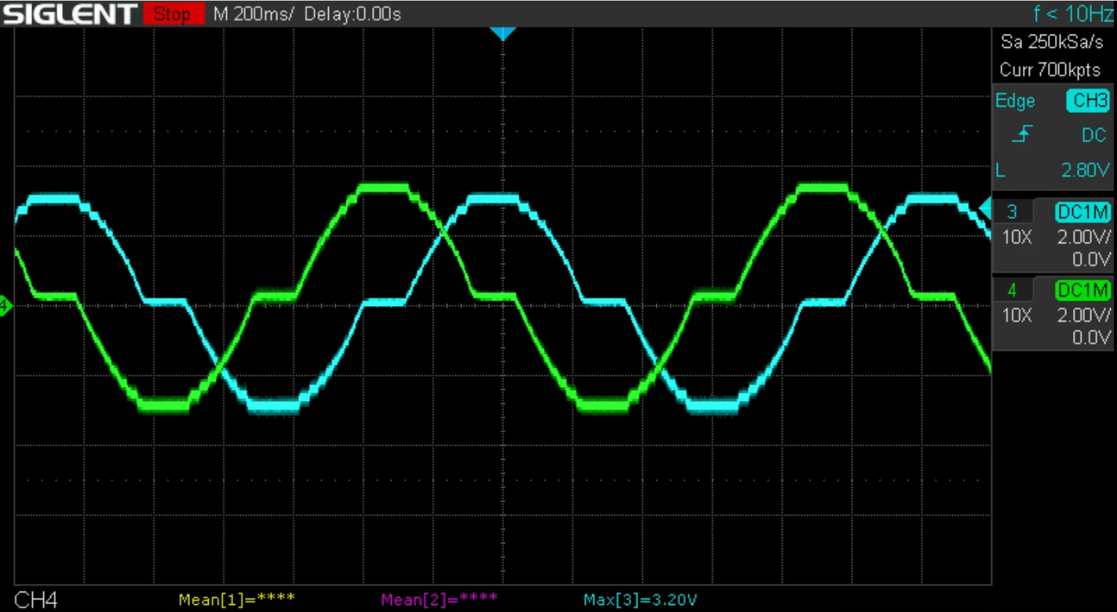This screenshot has width=1117, height=612.
Task: Click the cyan Max[3]=3.20V measurement
Action: click(640, 600)
